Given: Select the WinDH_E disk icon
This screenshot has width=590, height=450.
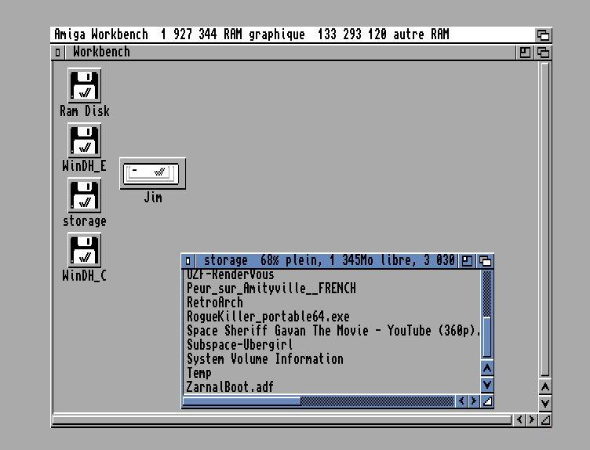Looking at the screenshot, I should 84,140.
